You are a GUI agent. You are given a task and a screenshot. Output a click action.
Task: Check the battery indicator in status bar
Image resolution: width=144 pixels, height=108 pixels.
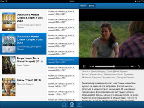tap(142, 1)
